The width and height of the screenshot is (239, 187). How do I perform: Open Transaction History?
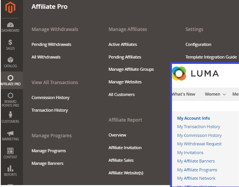click(x=50, y=110)
